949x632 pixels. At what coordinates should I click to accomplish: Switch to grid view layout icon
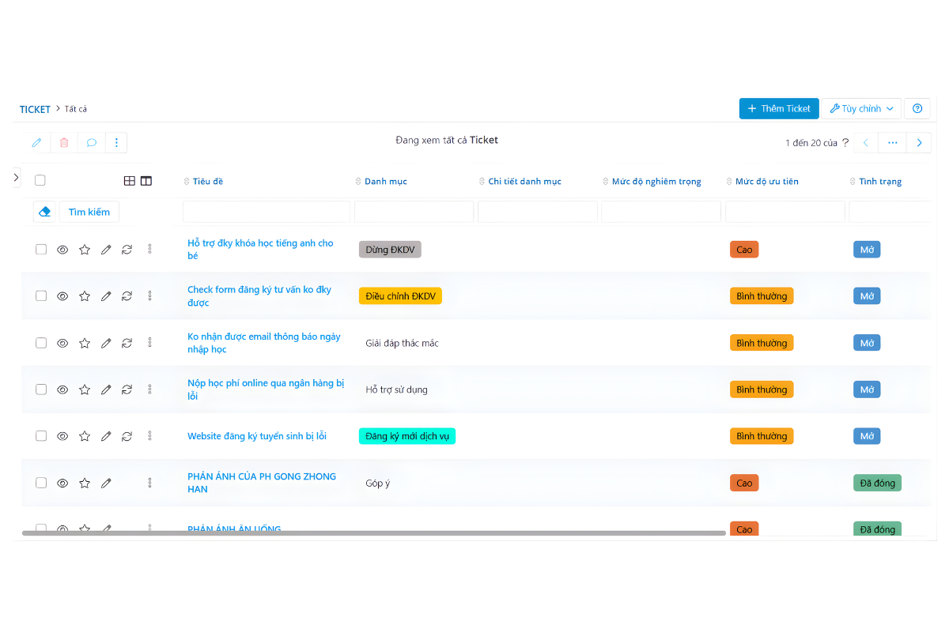[x=130, y=181]
